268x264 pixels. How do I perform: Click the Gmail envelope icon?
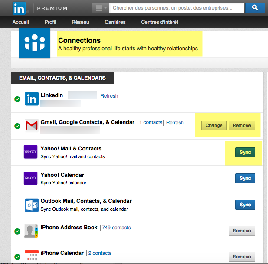pos(32,125)
